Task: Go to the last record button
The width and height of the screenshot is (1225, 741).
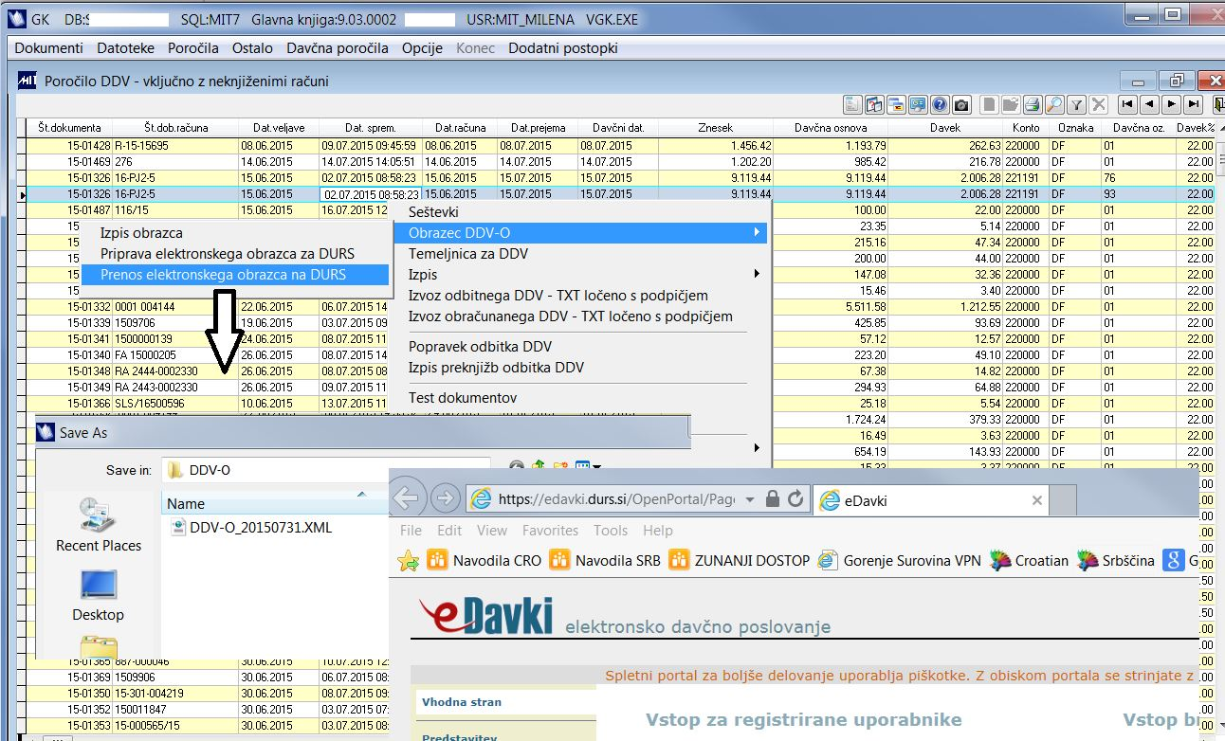Action: (1194, 105)
